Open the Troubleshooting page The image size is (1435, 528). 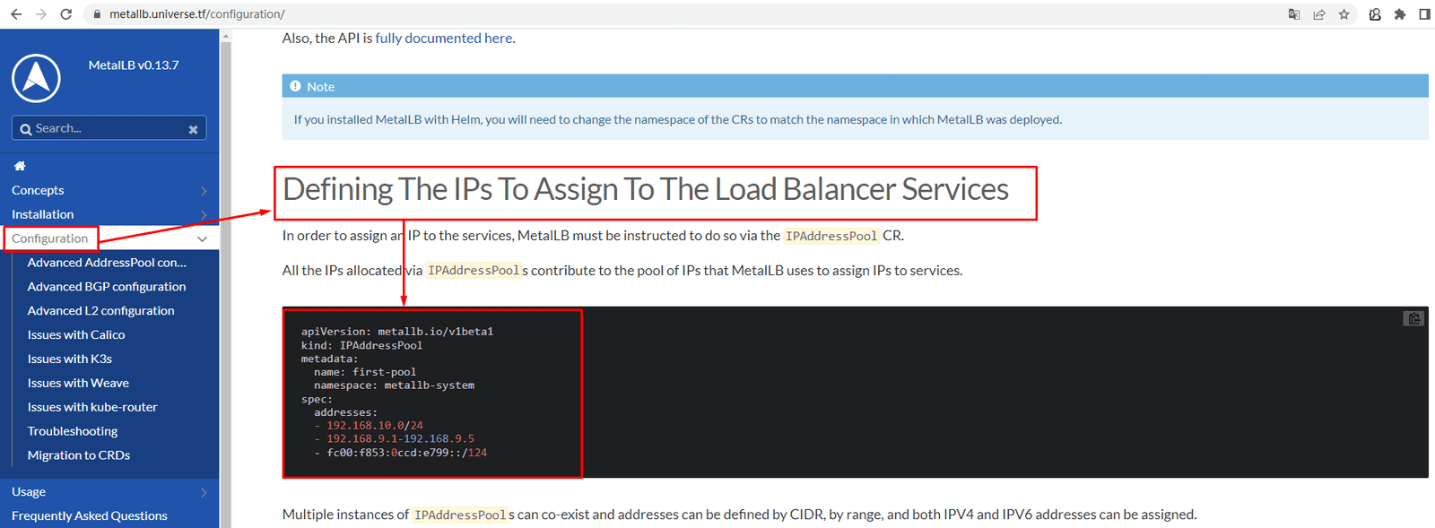tap(73, 432)
